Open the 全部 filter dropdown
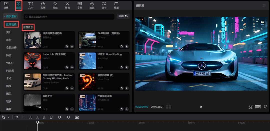The image size is (270, 131). tap(123, 16)
